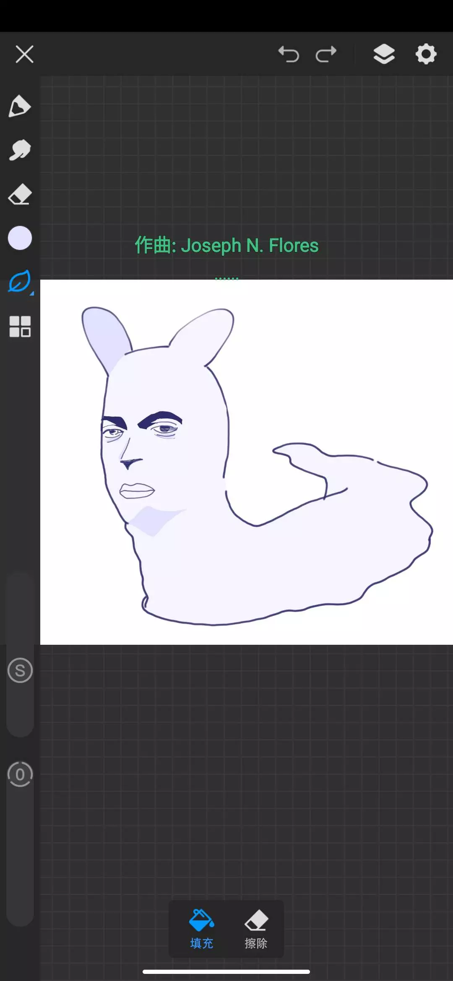Select the blue leaf fill tool
Image resolution: width=453 pixels, height=981 pixels.
pyautogui.click(x=20, y=281)
